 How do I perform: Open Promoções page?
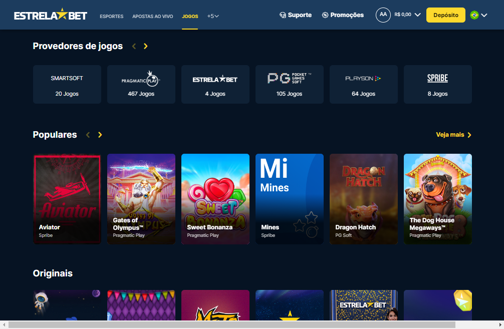point(343,15)
